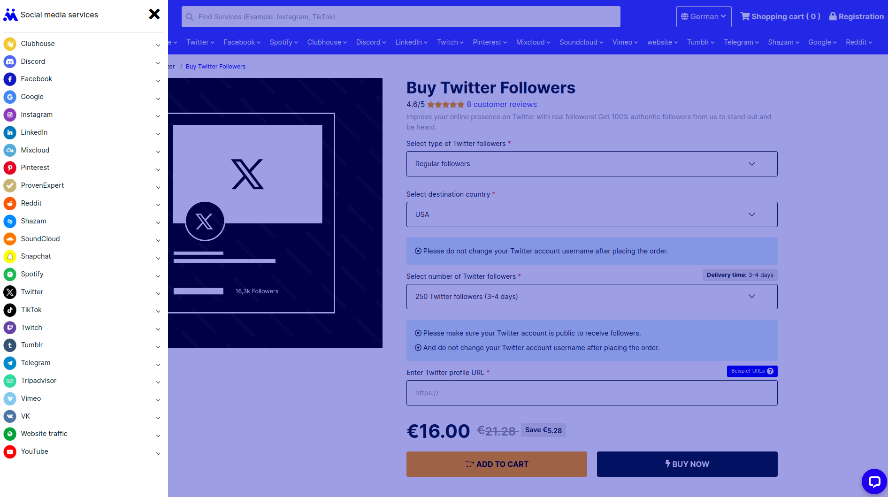Open the USA destination country dropdown
Image resolution: width=888 pixels, height=497 pixels.
coord(592,214)
